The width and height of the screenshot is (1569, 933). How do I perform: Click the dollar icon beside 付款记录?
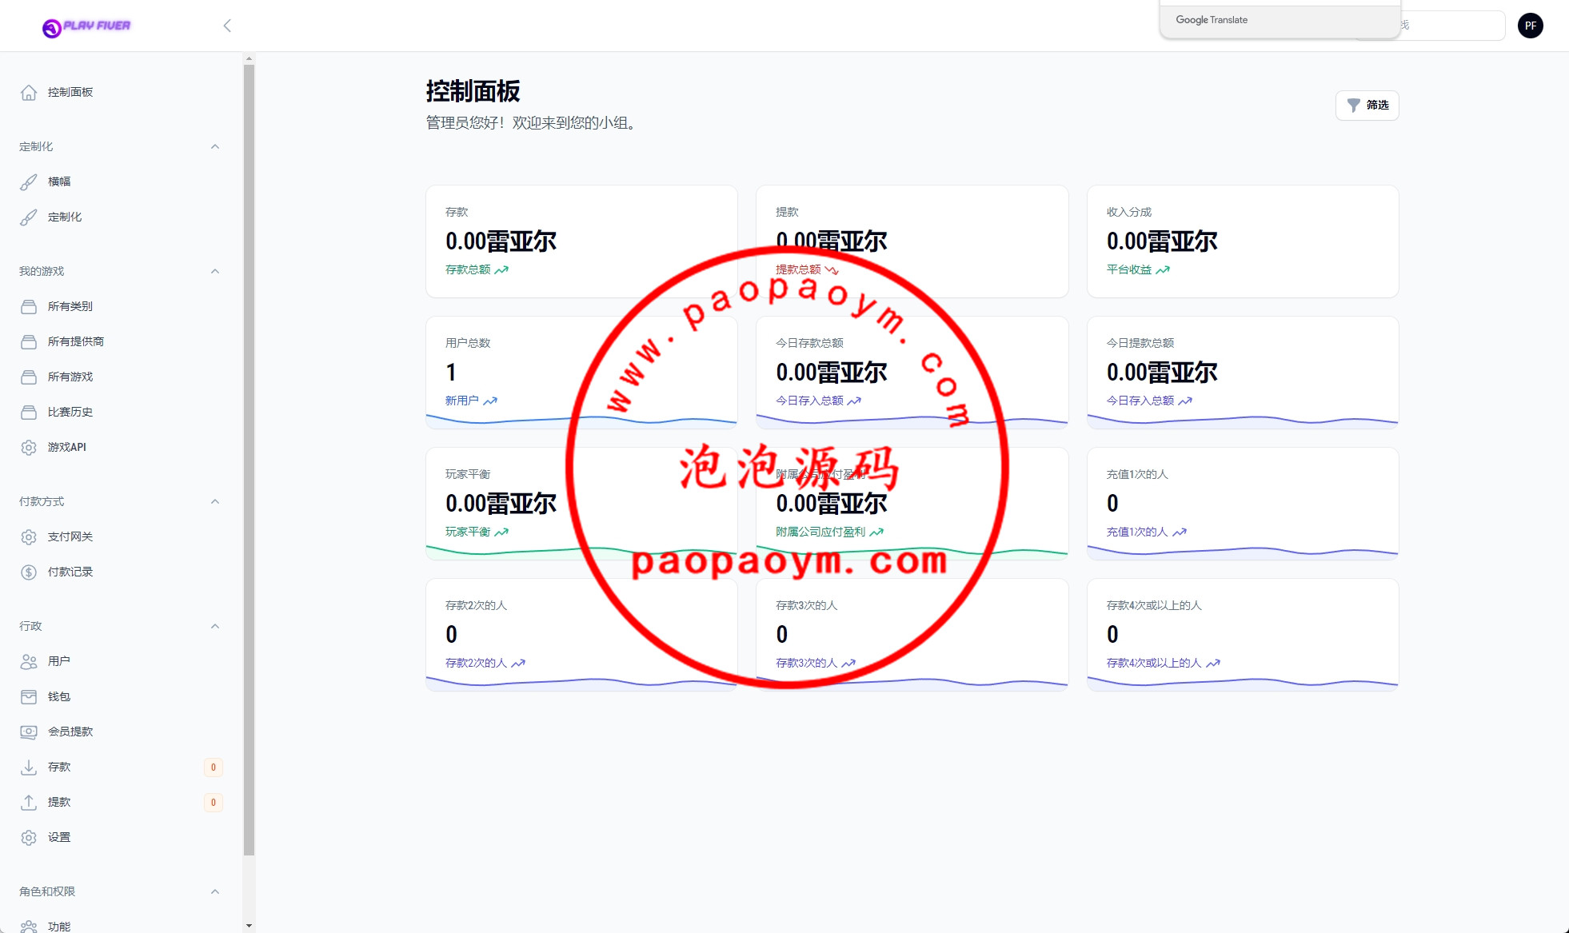click(x=29, y=572)
